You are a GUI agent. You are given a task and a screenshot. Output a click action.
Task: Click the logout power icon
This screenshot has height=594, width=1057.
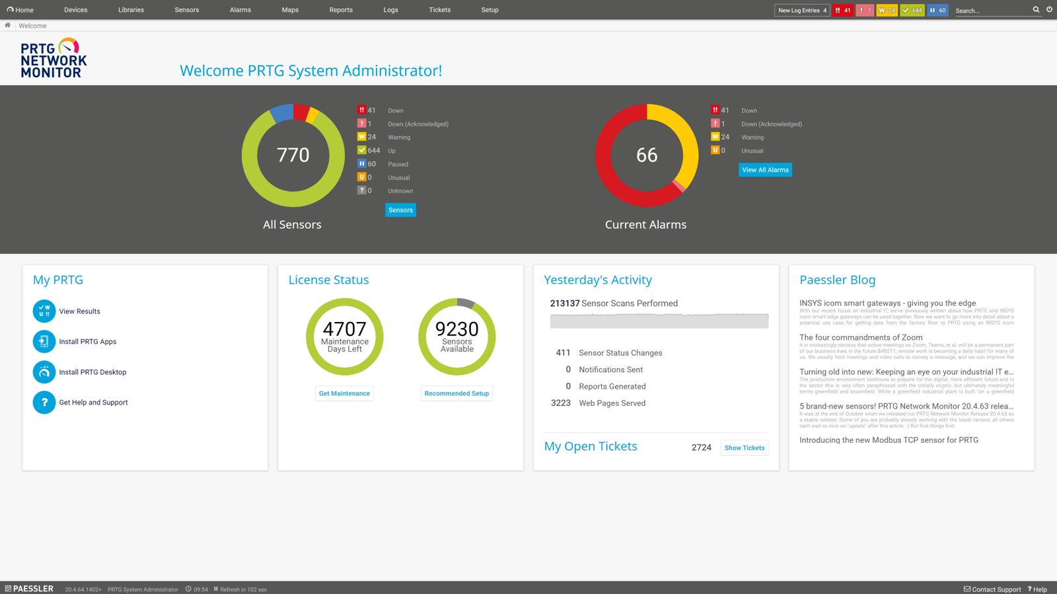tap(1049, 10)
